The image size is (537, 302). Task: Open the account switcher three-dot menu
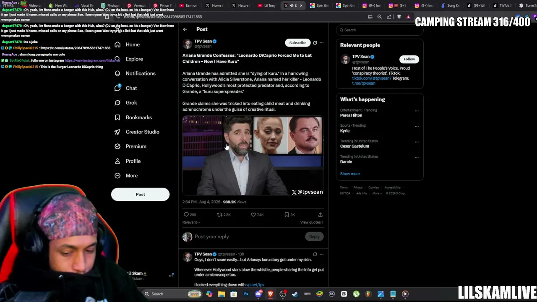(x=171, y=276)
